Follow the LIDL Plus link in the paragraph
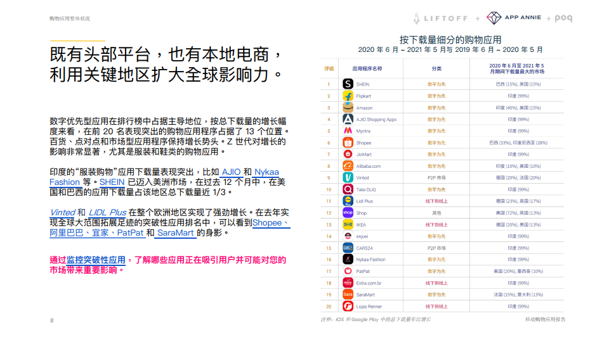Screen dimensions: 609x342 [107, 213]
